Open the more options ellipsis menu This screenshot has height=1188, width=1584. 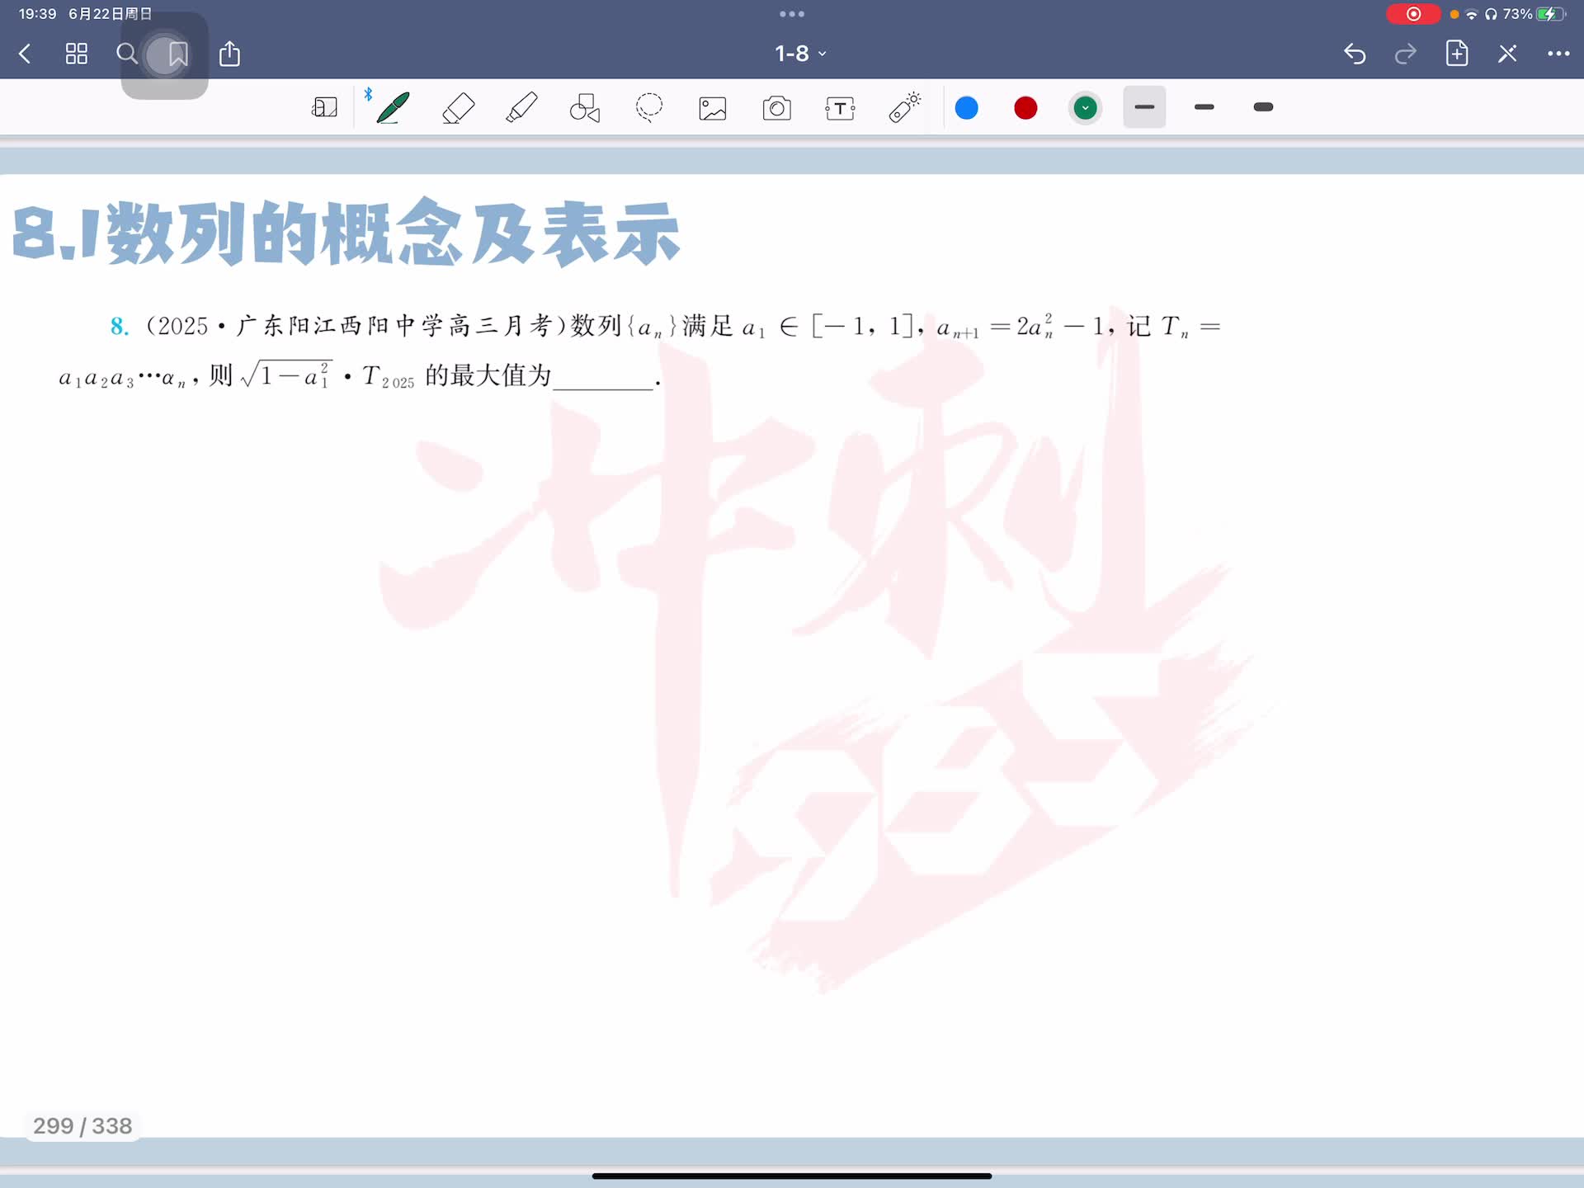click(1558, 54)
